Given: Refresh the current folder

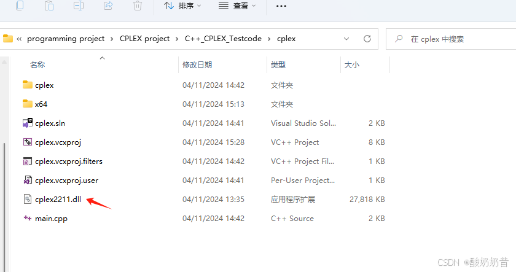Looking at the screenshot, I should pyautogui.click(x=367, y=39).
